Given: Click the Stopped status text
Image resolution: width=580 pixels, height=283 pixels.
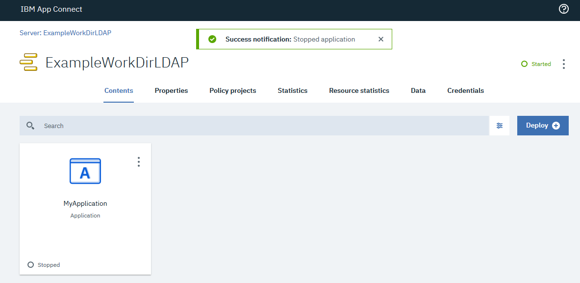Looking at the screenshot, I should (x=49, y=265).
